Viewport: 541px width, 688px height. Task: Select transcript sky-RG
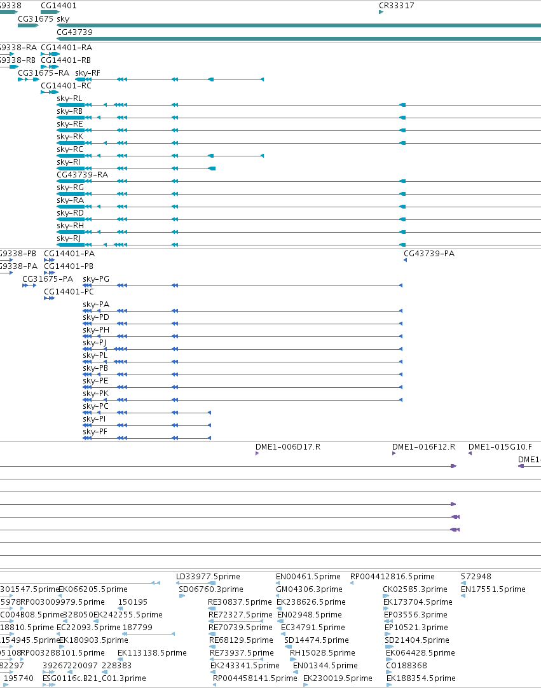point(299,194)
